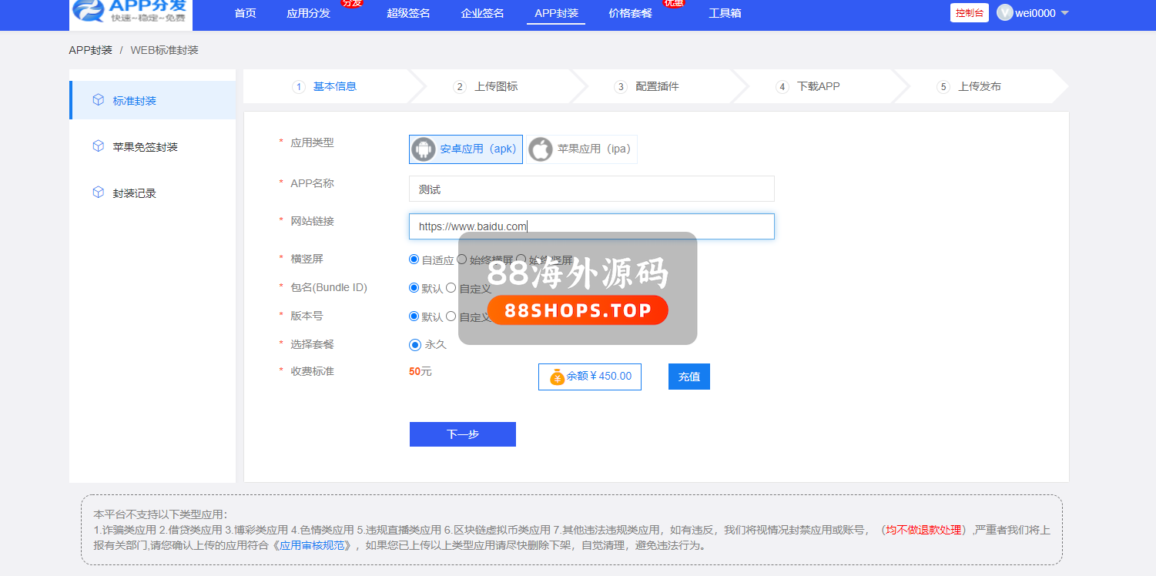
Task: Click the cube icon beside 封装记录
Action: pyautogui.click(x=98, y=193)
